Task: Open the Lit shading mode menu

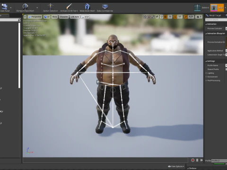Action: coord(47,17)
